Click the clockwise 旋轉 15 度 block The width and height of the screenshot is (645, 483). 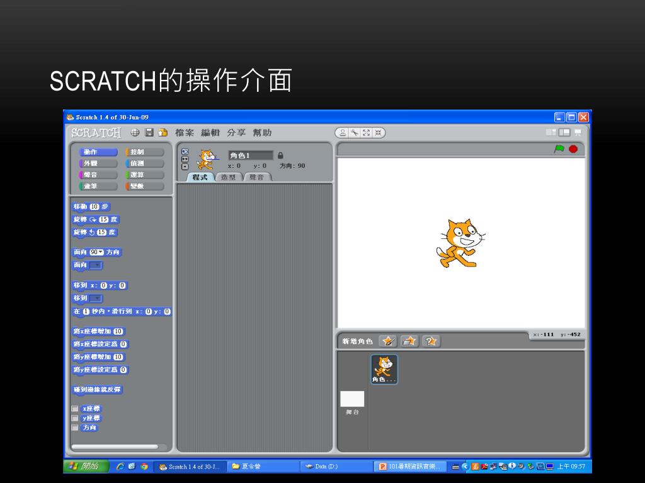(x=96, y=219)
